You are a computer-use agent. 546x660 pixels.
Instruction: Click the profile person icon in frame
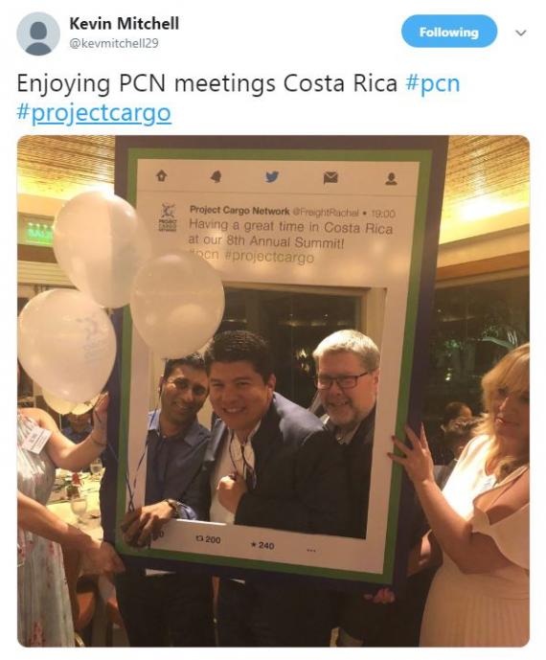coord(391,179)
